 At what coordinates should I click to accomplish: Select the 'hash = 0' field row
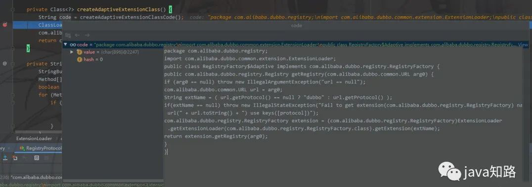click(x=113, y=59)
